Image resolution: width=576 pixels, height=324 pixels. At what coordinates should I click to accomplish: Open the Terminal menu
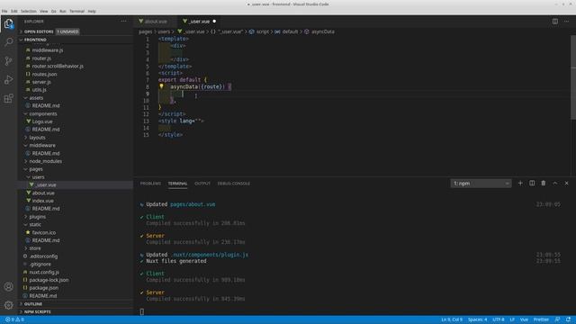coord(76,11)
